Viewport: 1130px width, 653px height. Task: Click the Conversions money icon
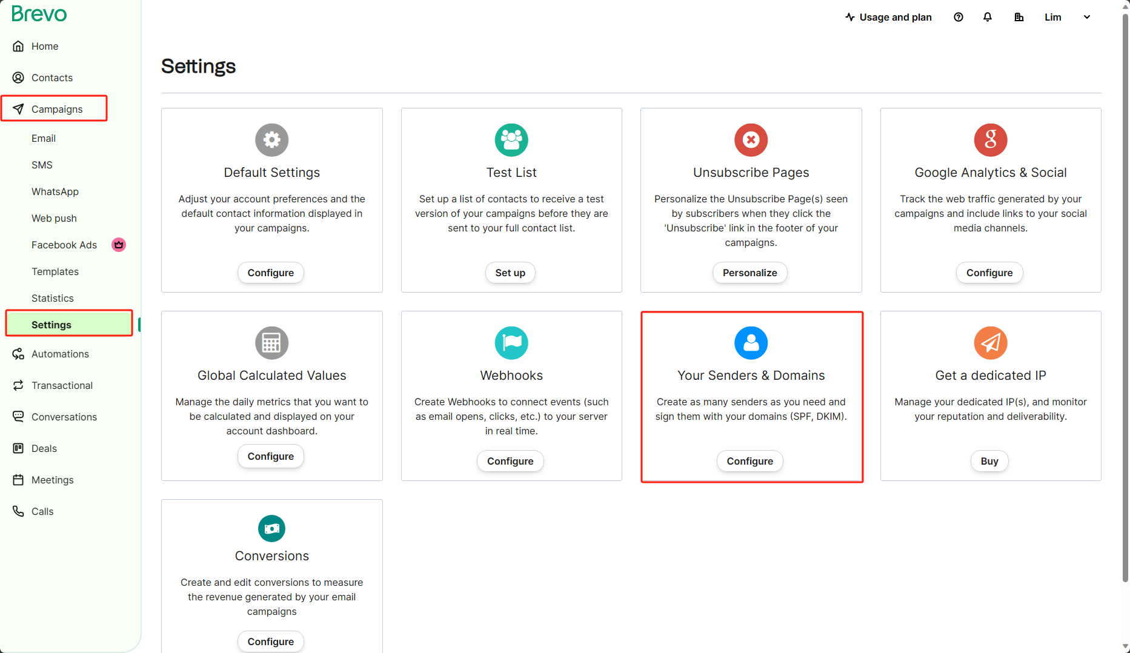point(271,529)
